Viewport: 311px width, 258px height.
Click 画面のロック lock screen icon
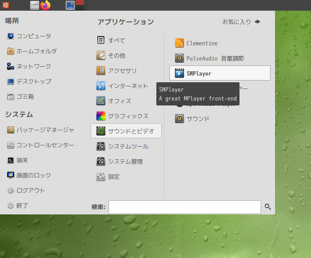(11, 175)
